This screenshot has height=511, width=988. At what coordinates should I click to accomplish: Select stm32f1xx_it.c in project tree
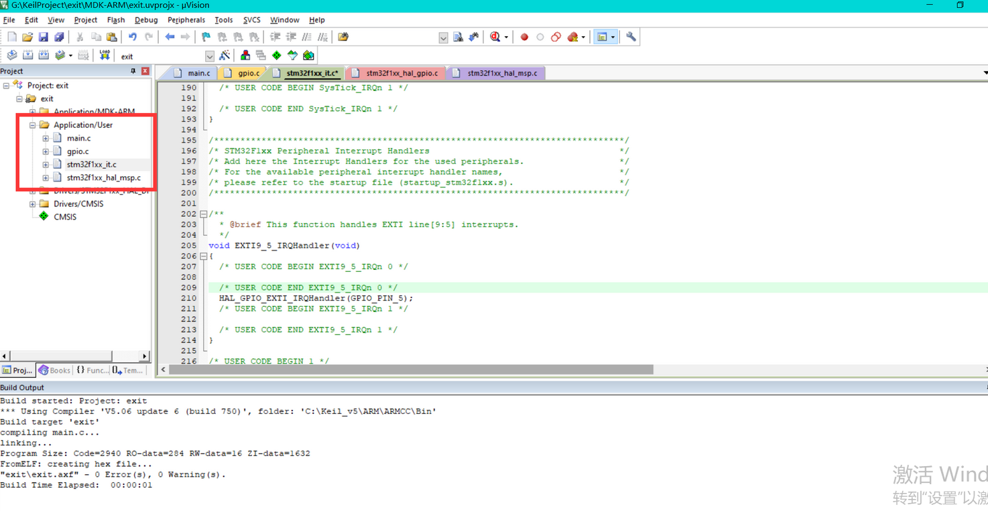91,165
